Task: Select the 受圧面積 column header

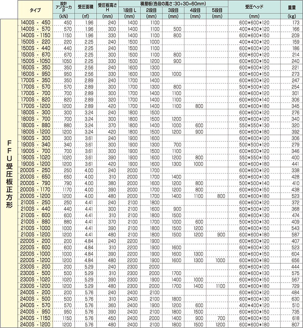Action: [86, 7]
